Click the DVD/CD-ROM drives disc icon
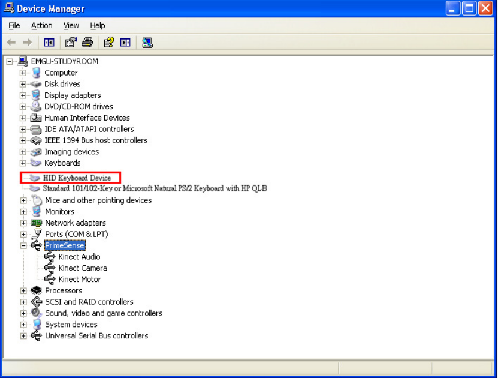Image resolution: width=498 pixels, height=378 pixels. tap(36, 106)
